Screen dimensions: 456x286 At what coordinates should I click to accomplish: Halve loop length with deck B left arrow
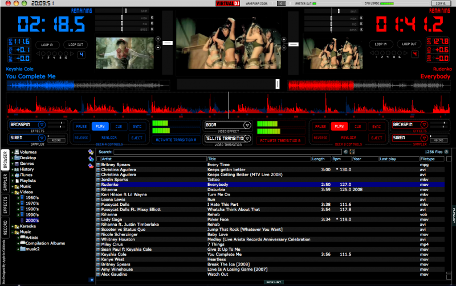[372, 53]
